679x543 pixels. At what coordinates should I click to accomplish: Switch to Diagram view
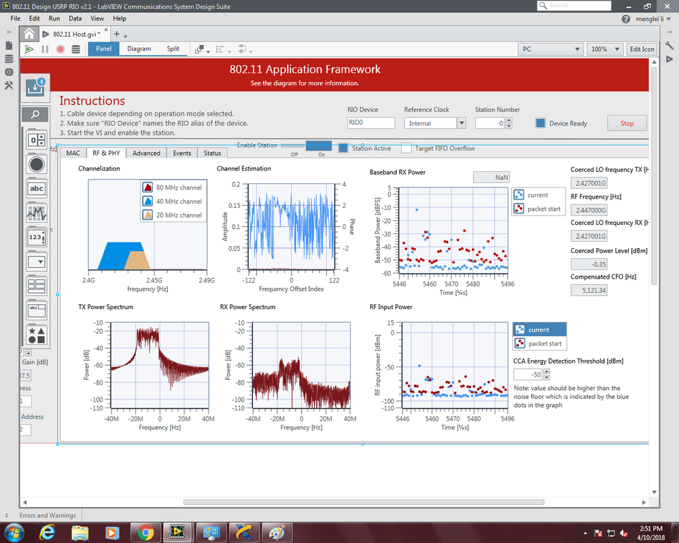pyautogui.click(x=139, y=49)
